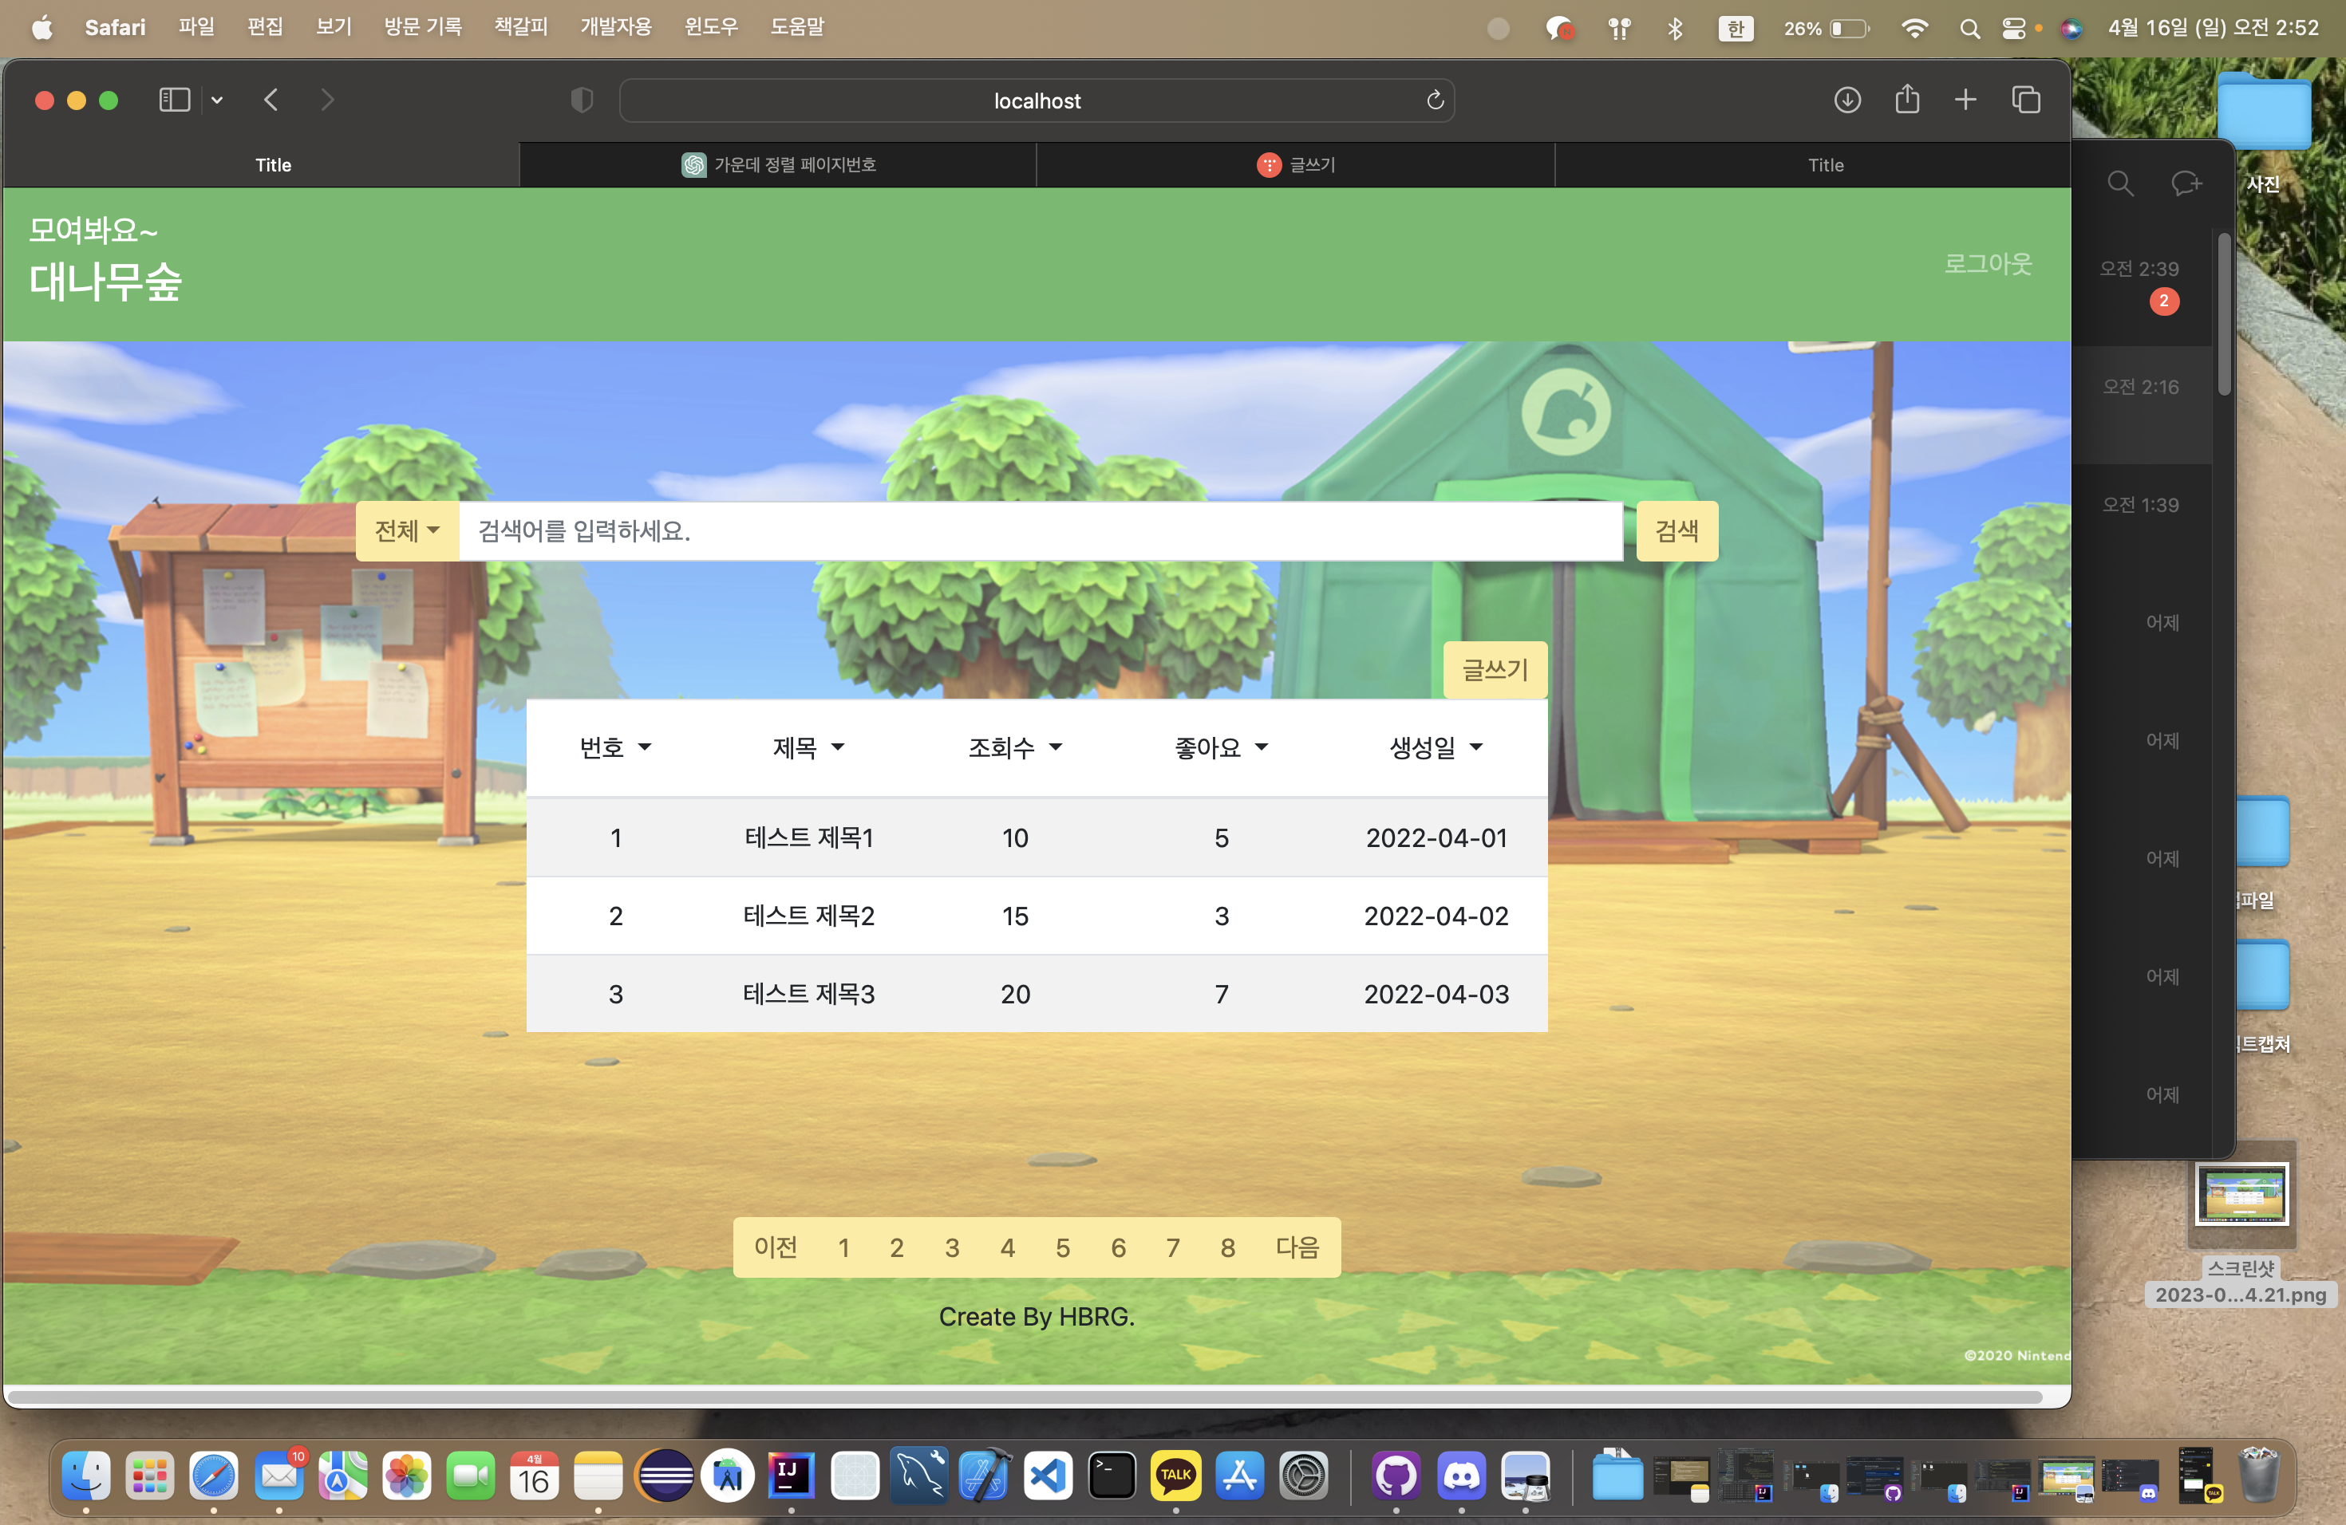The image size is (2346, 1525).
Task: Click the Bluetooth status icon
Action: [x=1675, y=29]
